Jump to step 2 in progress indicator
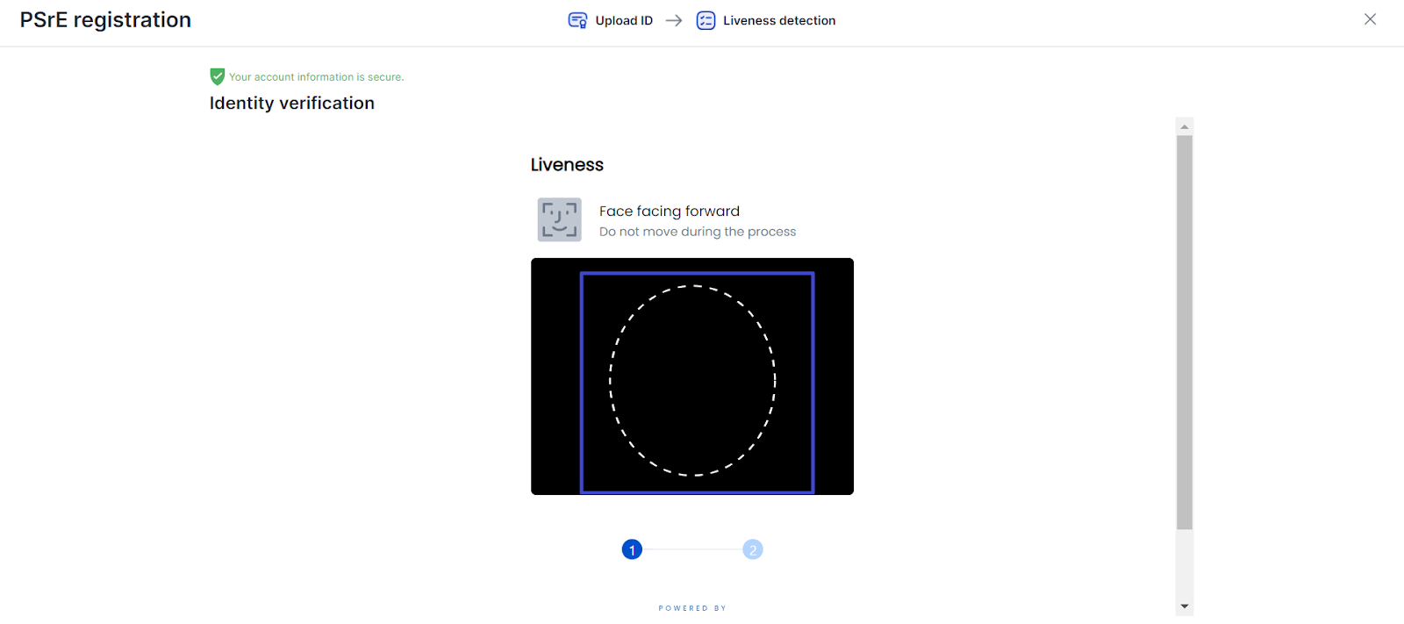Screen dimensions: 1404x624 pos(753,549)
